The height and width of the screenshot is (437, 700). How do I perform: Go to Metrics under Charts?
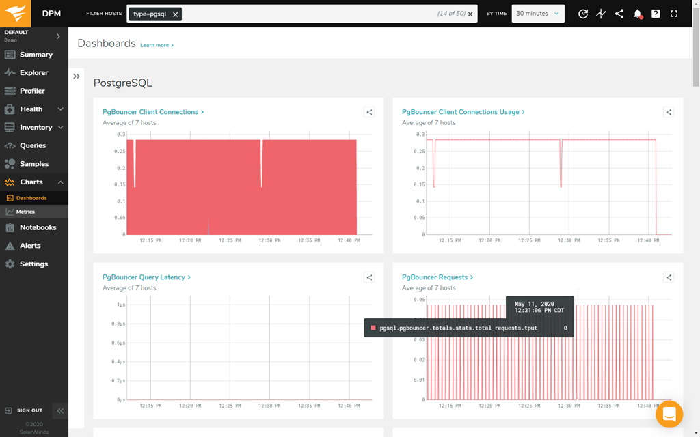25,212
